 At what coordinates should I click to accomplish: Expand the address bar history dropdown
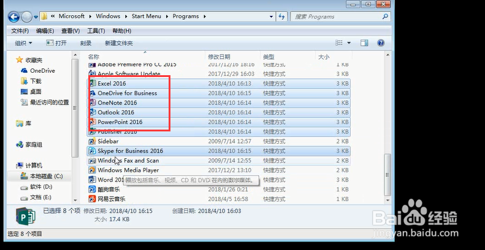tap(271, 17)
